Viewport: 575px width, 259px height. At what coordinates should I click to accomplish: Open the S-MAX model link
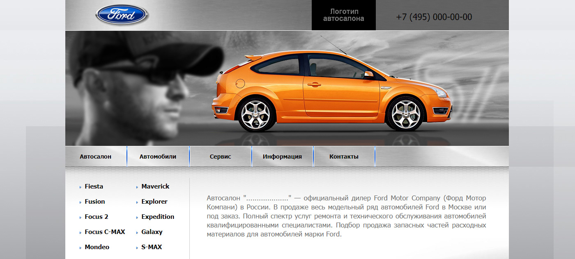pos(152,247)
